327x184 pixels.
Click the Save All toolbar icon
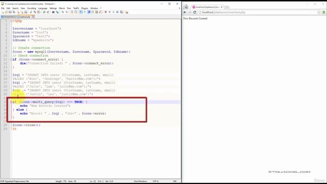click(14, 12)
